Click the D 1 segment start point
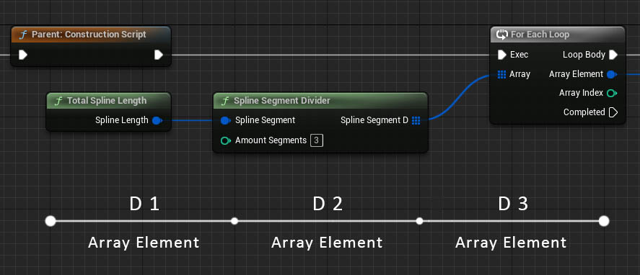 point(51,221)
